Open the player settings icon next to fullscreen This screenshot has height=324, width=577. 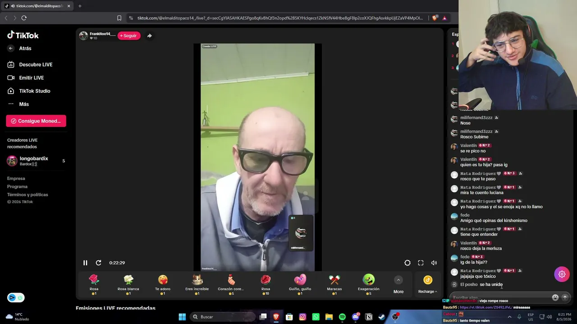click(x=408, y=263)
